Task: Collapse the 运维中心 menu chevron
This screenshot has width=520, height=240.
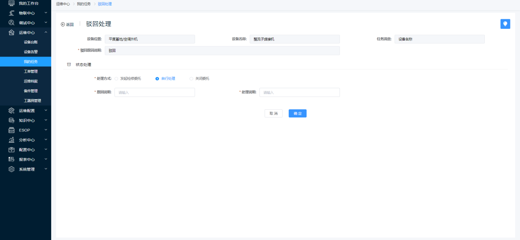Action: click(x=46, y=32)
